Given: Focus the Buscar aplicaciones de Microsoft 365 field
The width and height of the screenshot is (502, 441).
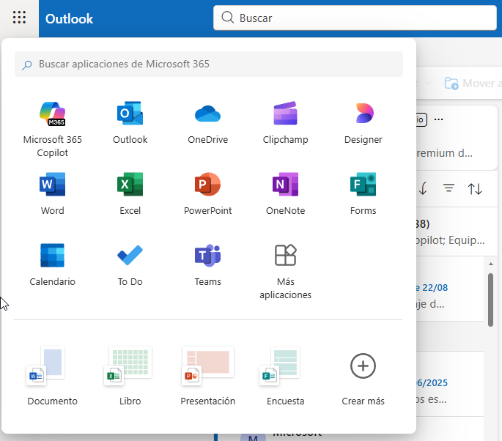Looking at the screenshot, I should point(209,64).
